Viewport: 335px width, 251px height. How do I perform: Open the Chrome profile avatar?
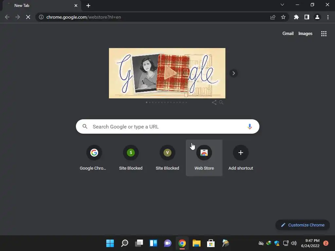[x=317, y=17]
